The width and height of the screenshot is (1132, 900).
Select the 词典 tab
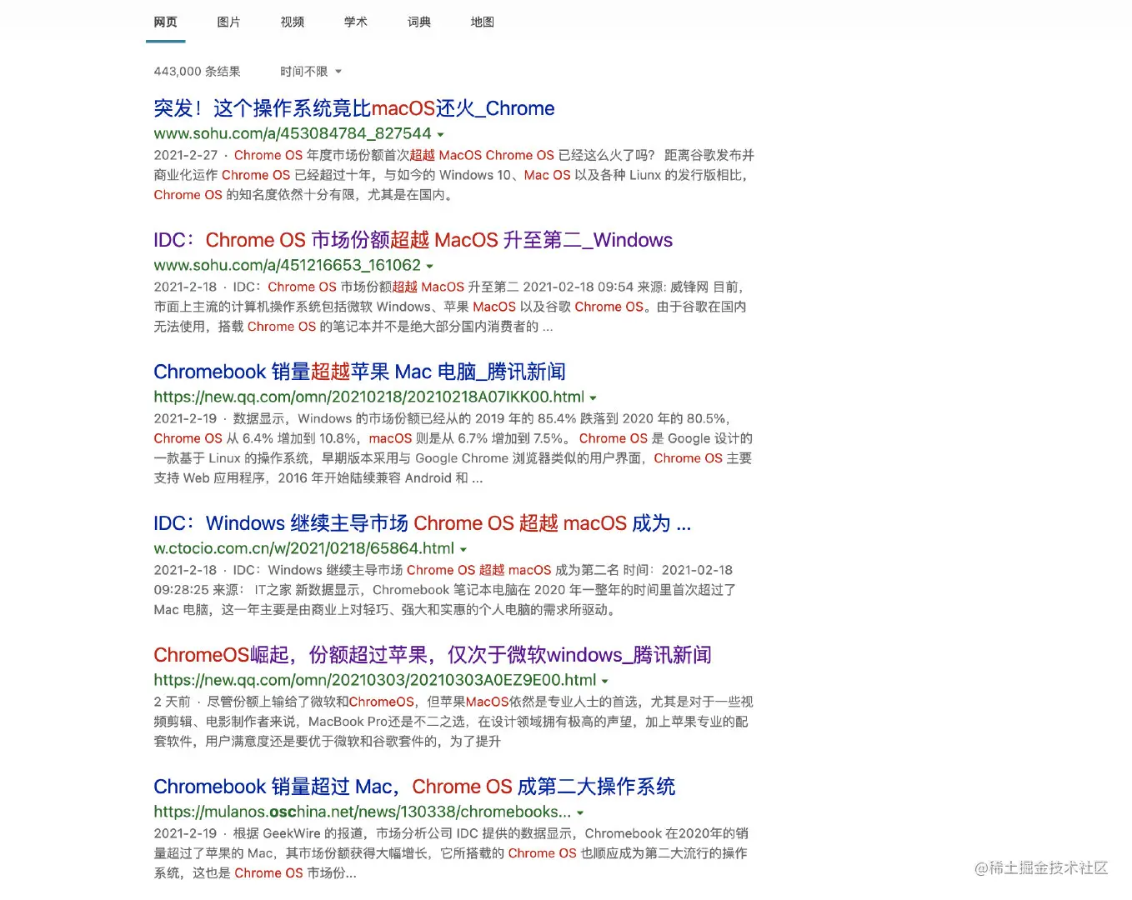pyautogui.click(x=418, y=22)
